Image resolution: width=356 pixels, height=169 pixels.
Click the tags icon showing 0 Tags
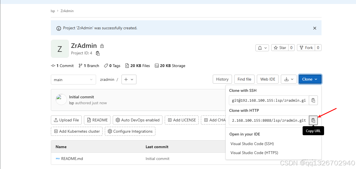106,65
